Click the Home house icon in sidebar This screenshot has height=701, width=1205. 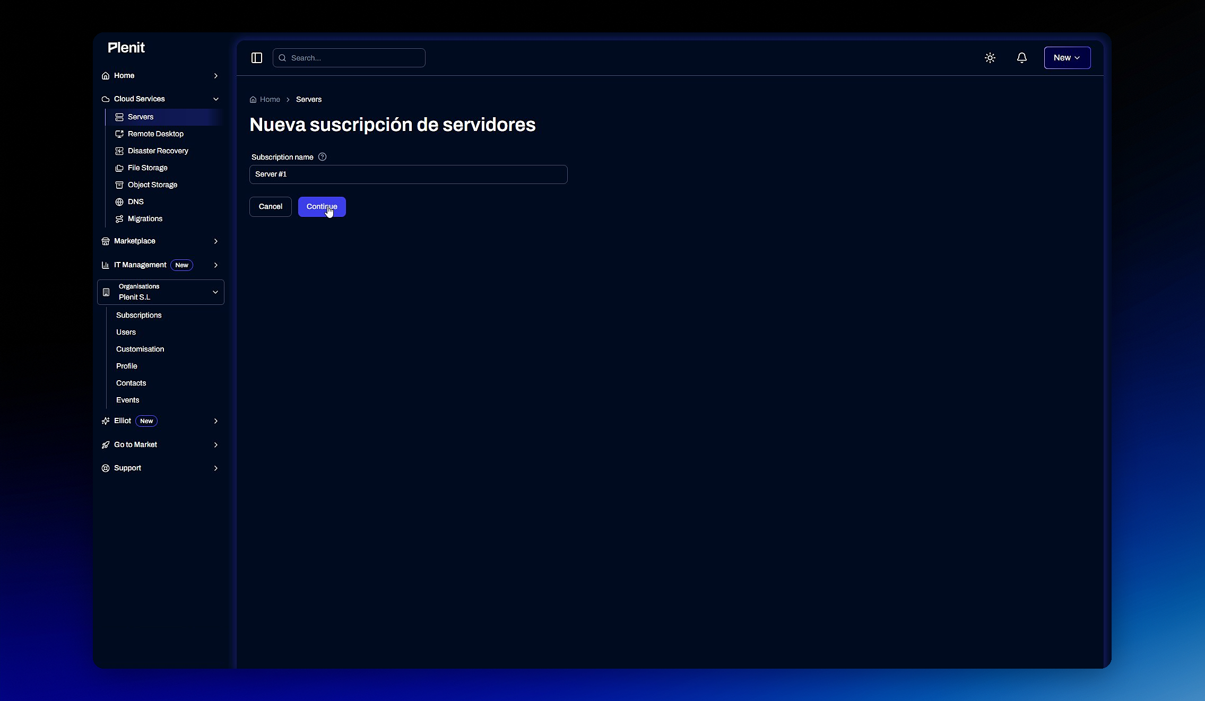[106, 76]
